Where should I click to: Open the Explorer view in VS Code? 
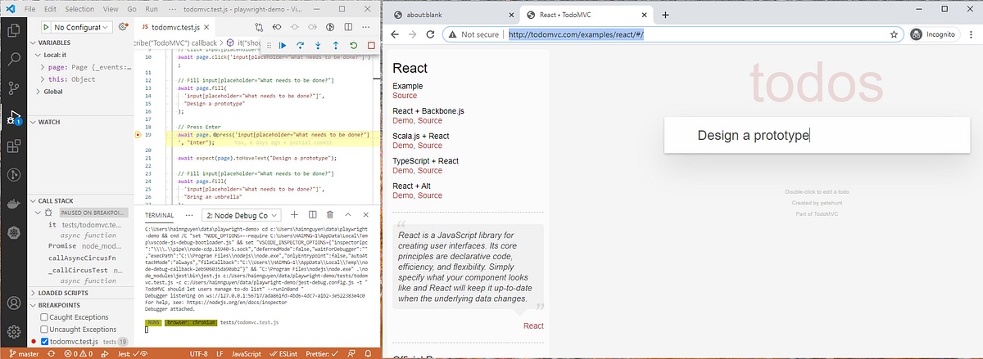point(13,32)
